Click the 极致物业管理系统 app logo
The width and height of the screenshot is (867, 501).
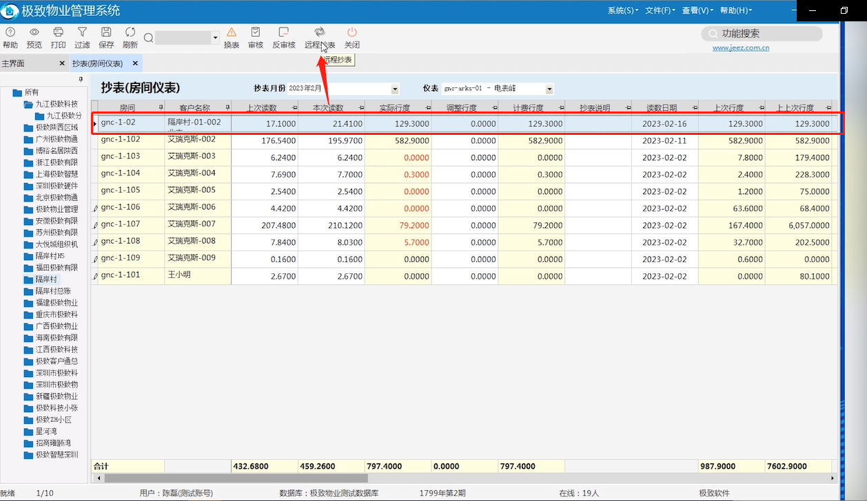(10, 10)
